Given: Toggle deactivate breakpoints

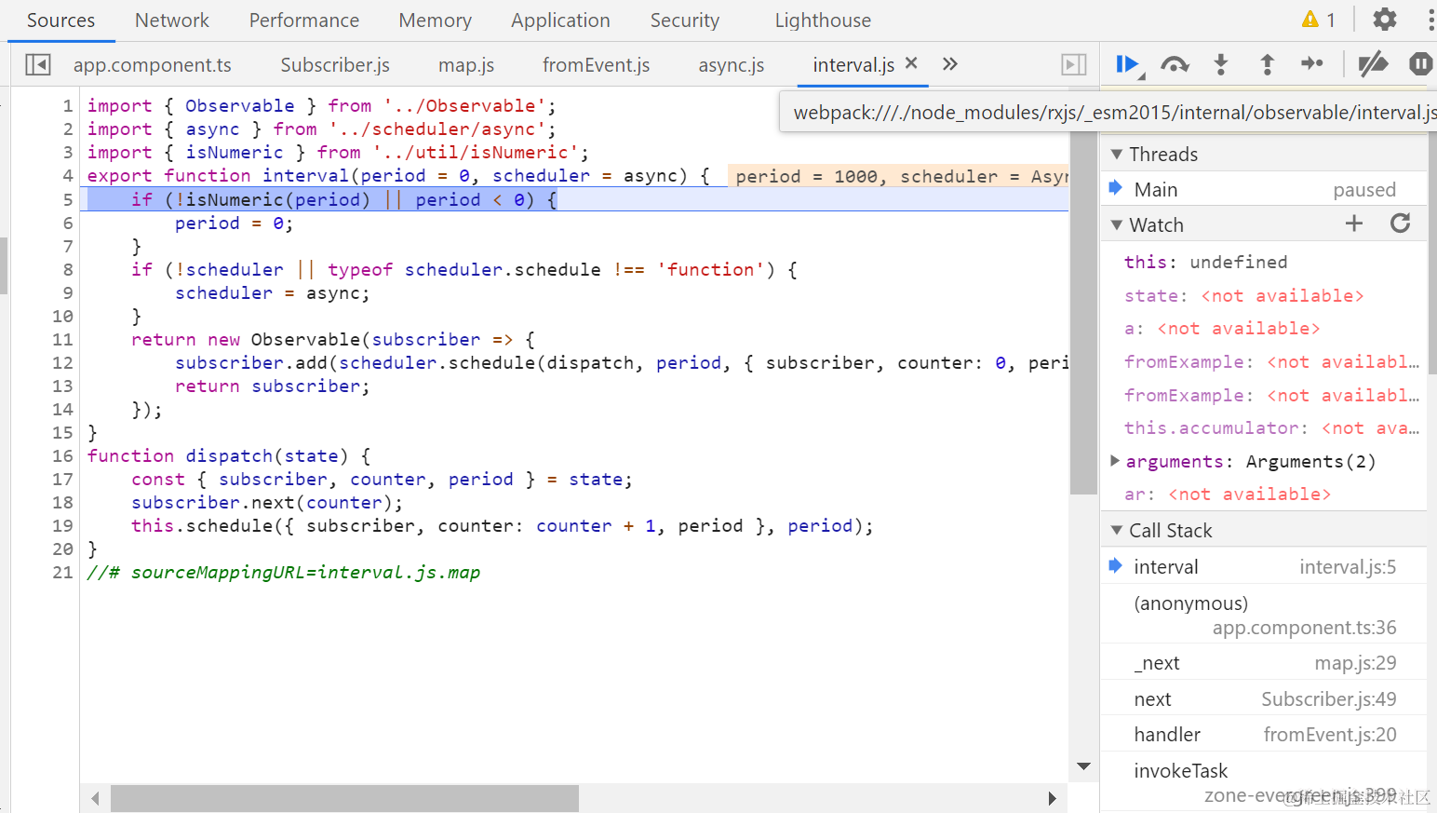Looking at the screenshot, I should 1373,64.
